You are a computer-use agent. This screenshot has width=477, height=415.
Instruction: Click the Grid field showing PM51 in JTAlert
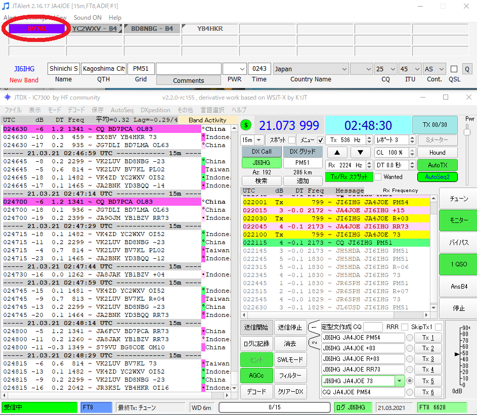[x=141, y=69]
